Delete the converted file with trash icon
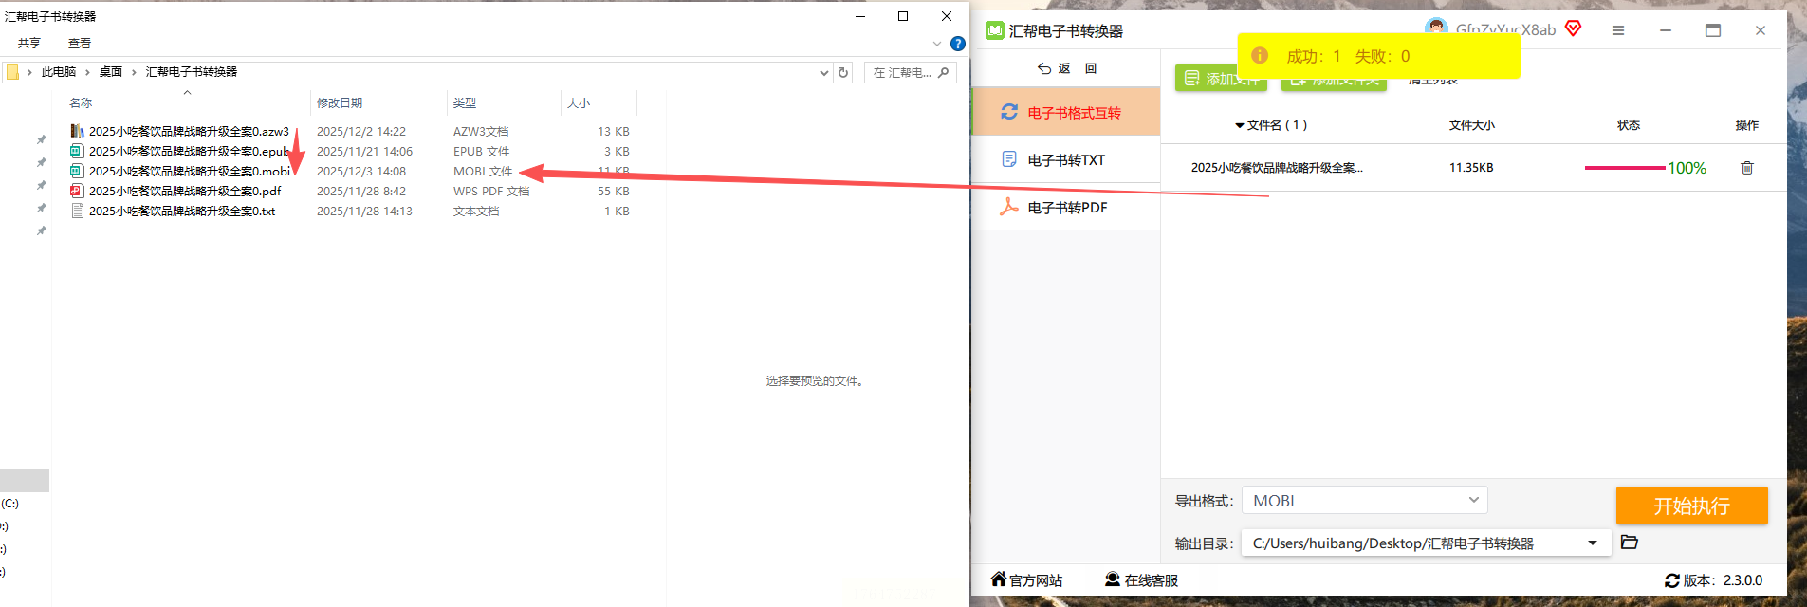This screenshot has width=1807, height=607. point(1747,168)
